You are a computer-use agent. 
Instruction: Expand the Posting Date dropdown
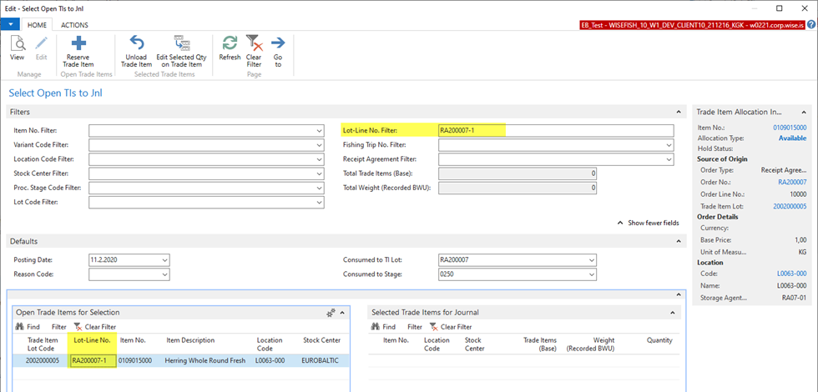[164, 259]
